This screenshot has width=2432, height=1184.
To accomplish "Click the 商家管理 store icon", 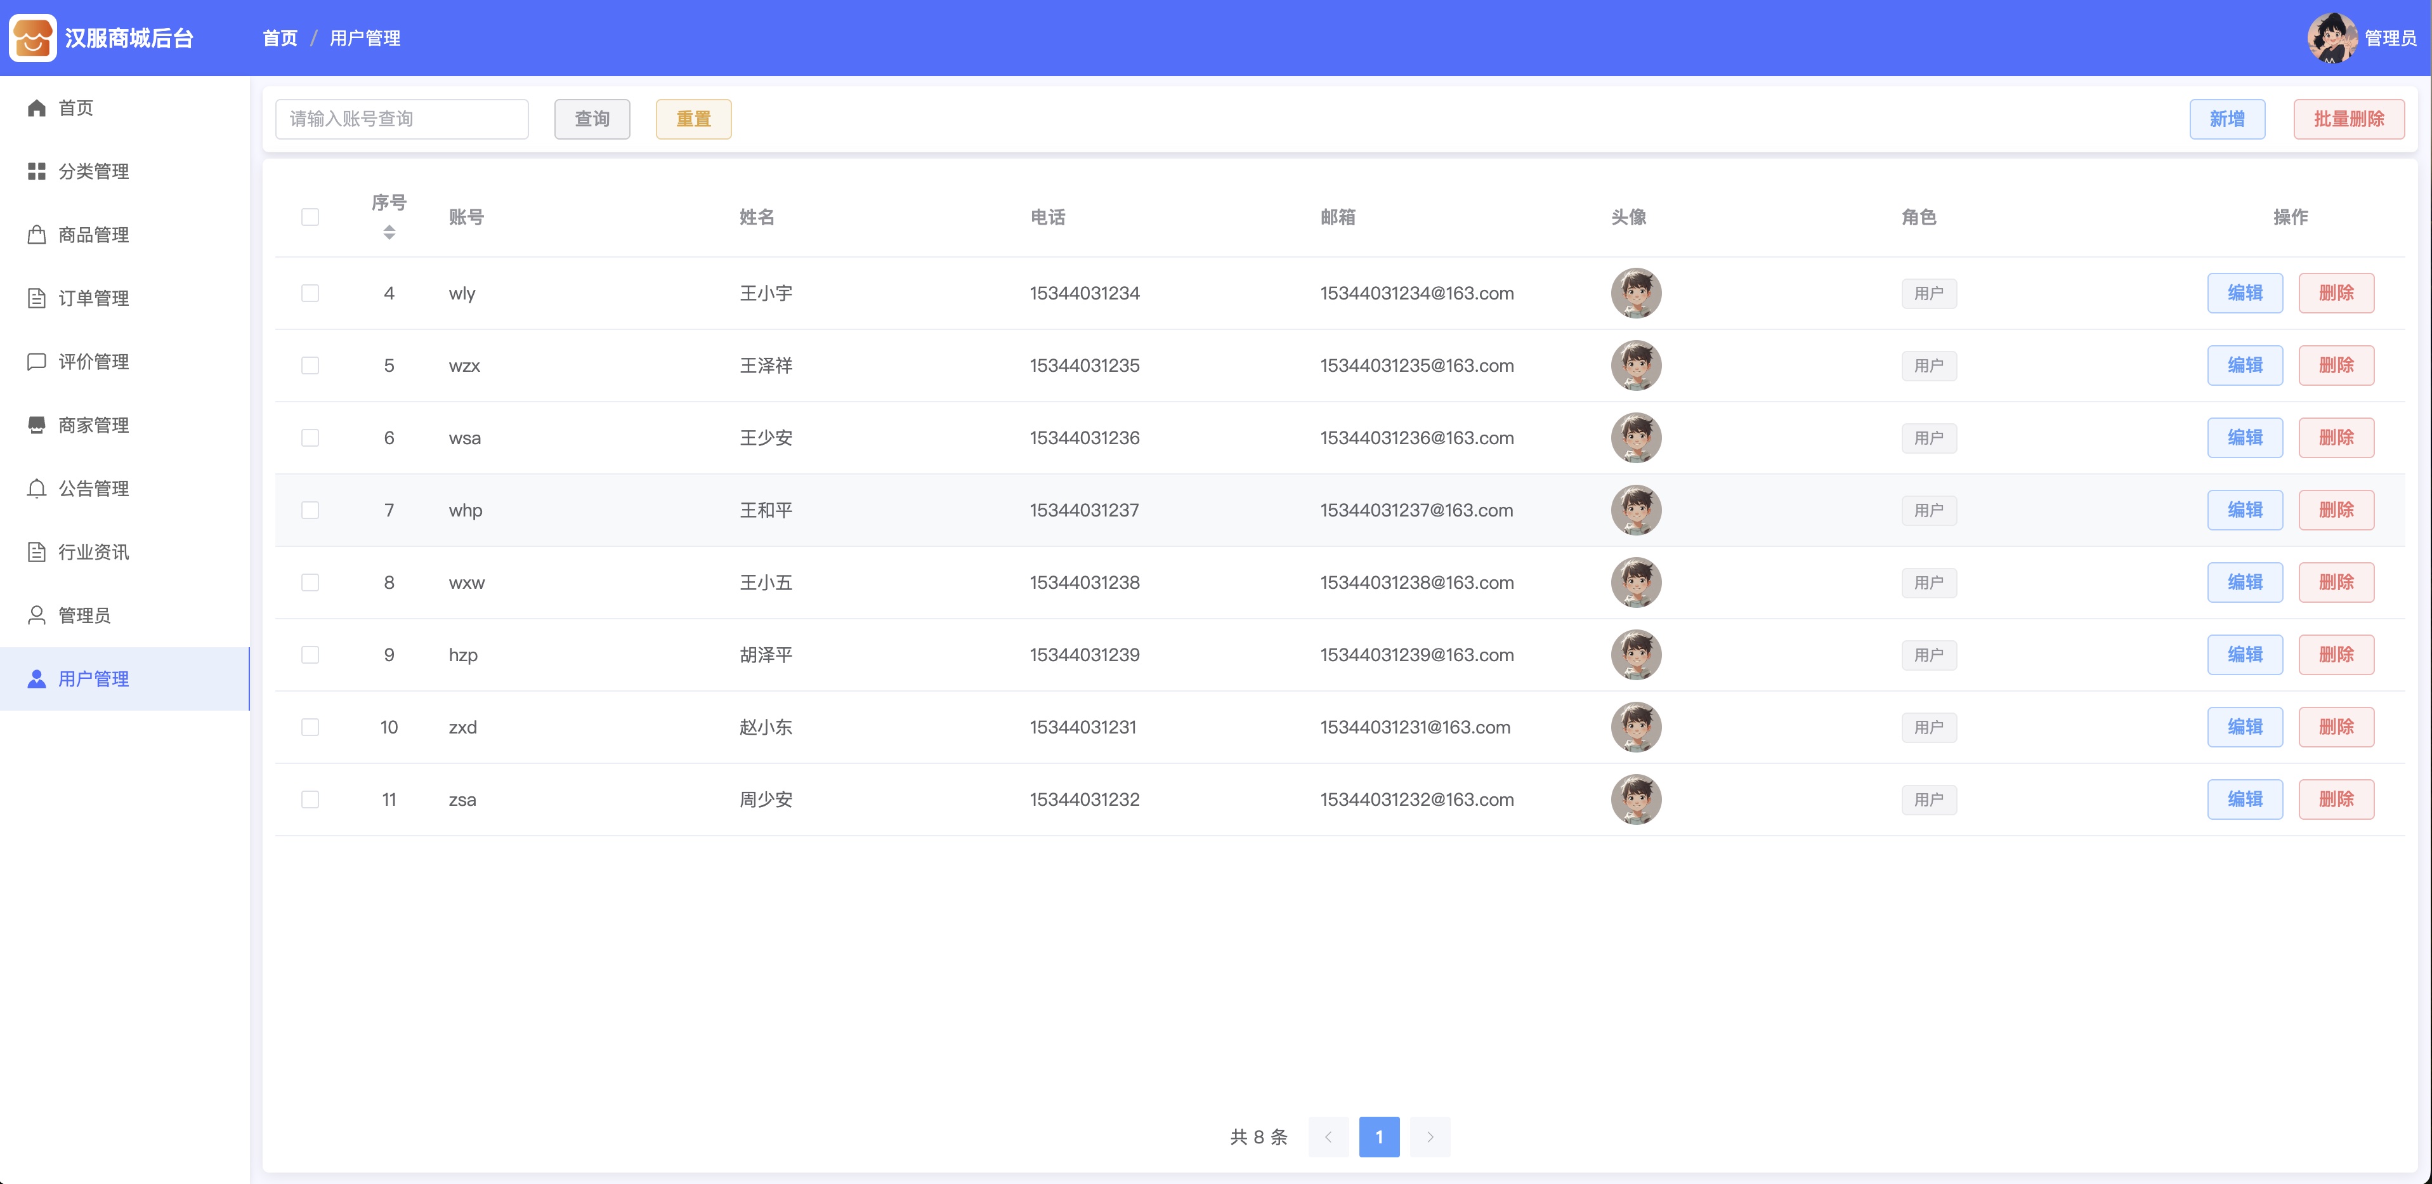I will (x=37, y=425).
